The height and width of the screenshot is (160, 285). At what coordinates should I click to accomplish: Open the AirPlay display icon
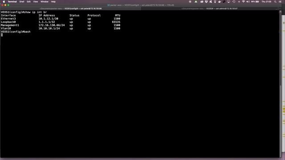(x=228, y=2)
